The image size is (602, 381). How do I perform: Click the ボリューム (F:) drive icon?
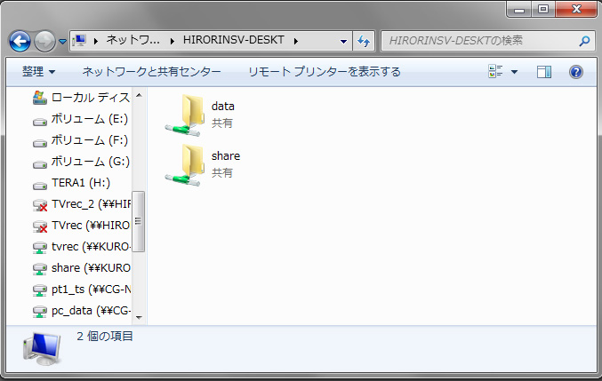coord(39,143)
